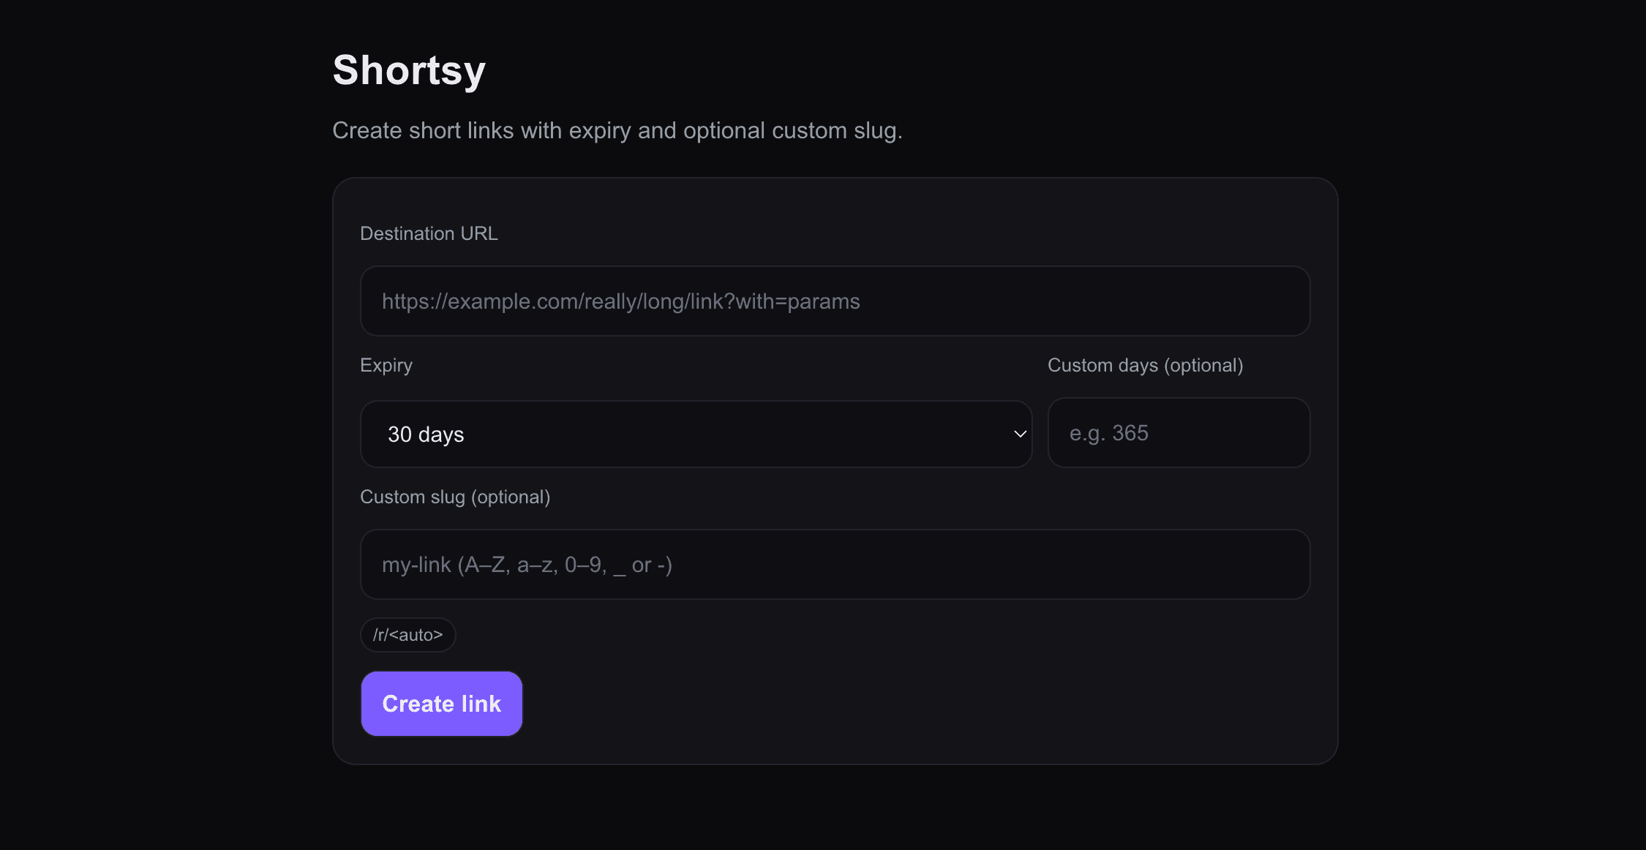
Task: Click the word 'Create' on the purple button
Action: point(418,704)
